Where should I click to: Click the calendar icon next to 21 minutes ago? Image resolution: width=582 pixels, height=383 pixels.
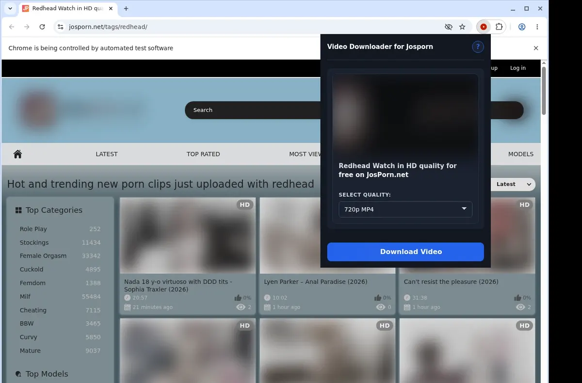click(x=128, y=307)
